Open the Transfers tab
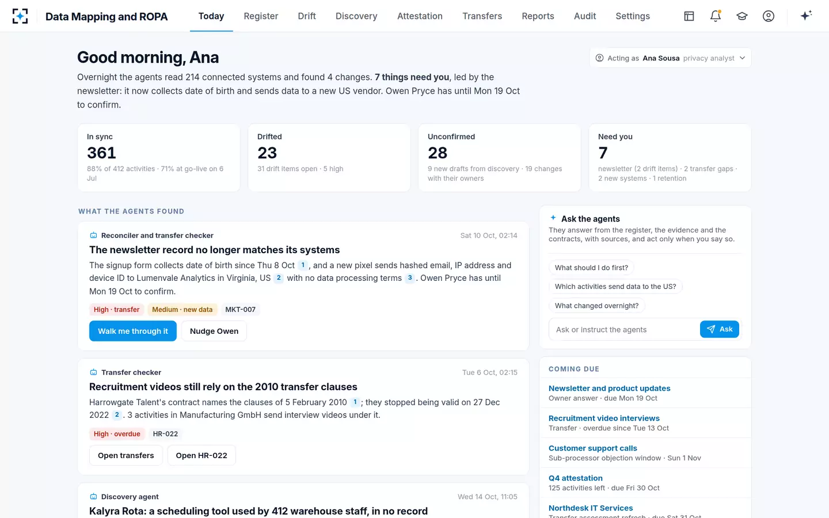 [x=482, y=16]
